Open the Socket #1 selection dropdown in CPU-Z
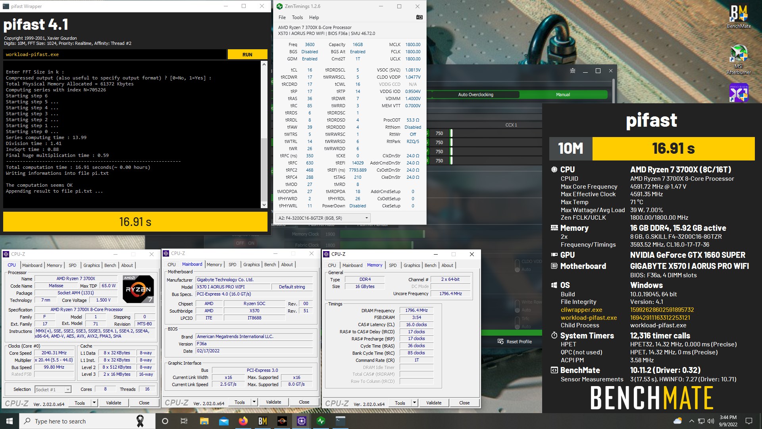 53,390
